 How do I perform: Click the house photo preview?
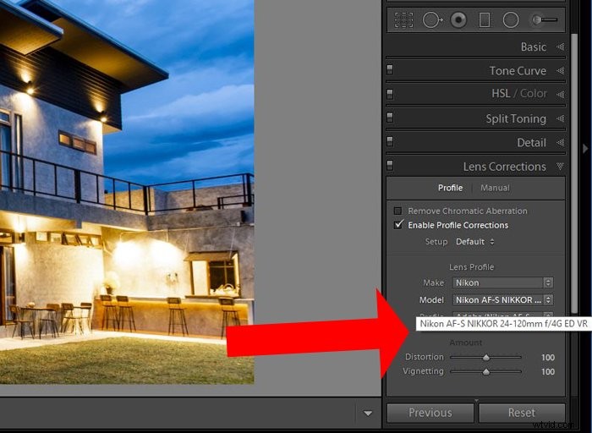127,192
